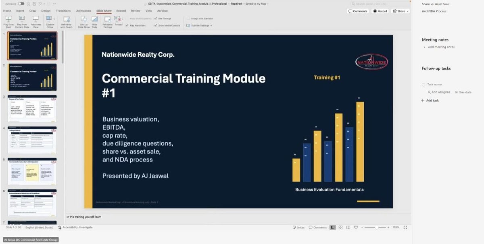The image size is (484, 244).
Task: Start Rehearse Timings
Action: tap(107, 22)
